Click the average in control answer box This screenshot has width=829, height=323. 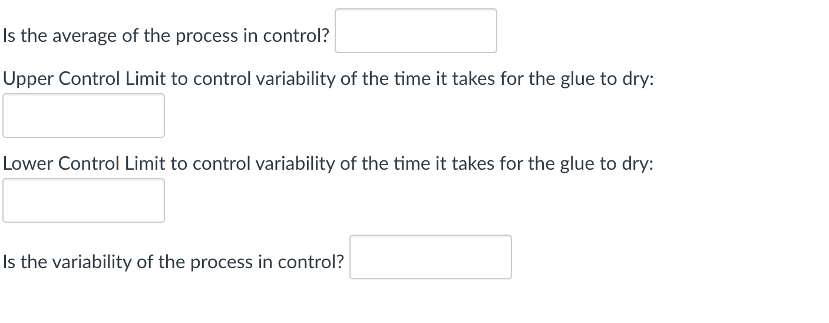click(416, 31)
